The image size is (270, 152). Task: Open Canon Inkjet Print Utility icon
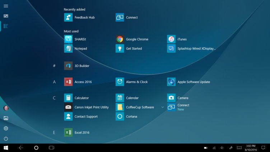[68, 107]
